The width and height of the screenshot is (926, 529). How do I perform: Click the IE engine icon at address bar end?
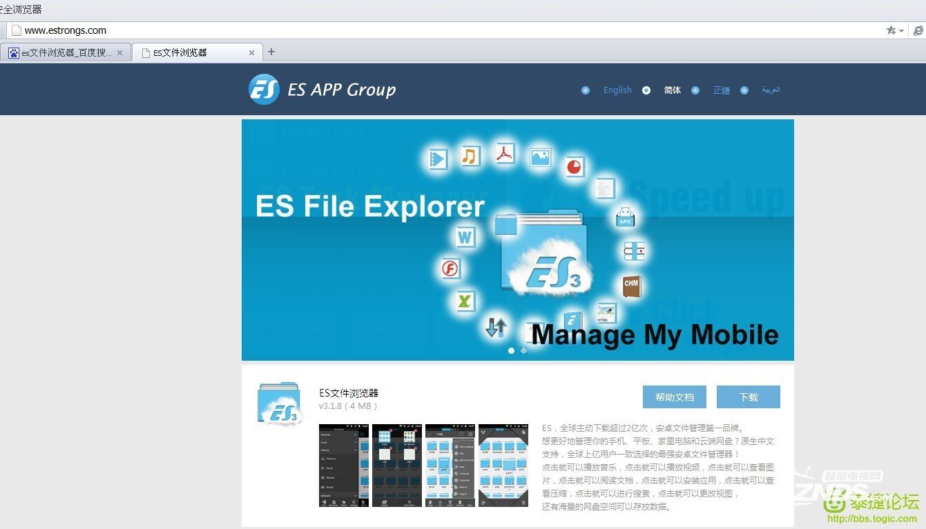click(x=918, y=30)
